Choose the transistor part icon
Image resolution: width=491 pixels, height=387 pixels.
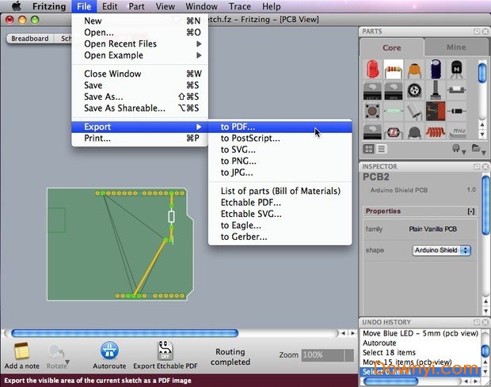point(455,70)
